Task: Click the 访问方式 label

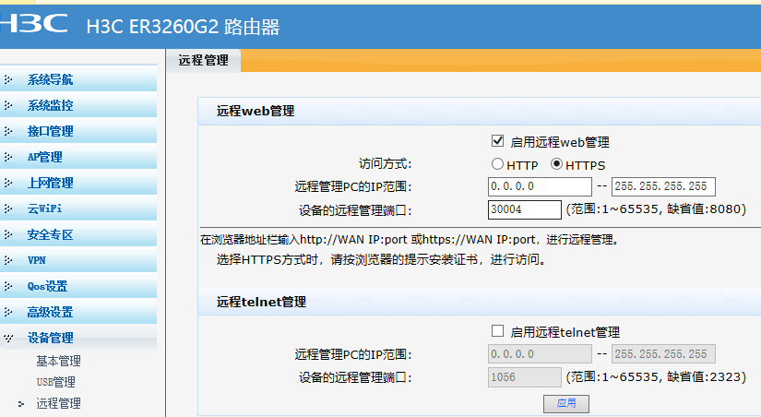Action: click(385, 164)
